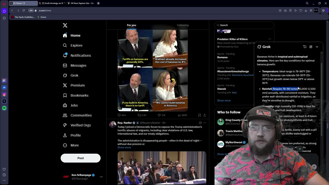Click the Grok icon on Nadler's post
This screenshot has height=185, width=329.
pyautogui.click(x=200, y=123)
